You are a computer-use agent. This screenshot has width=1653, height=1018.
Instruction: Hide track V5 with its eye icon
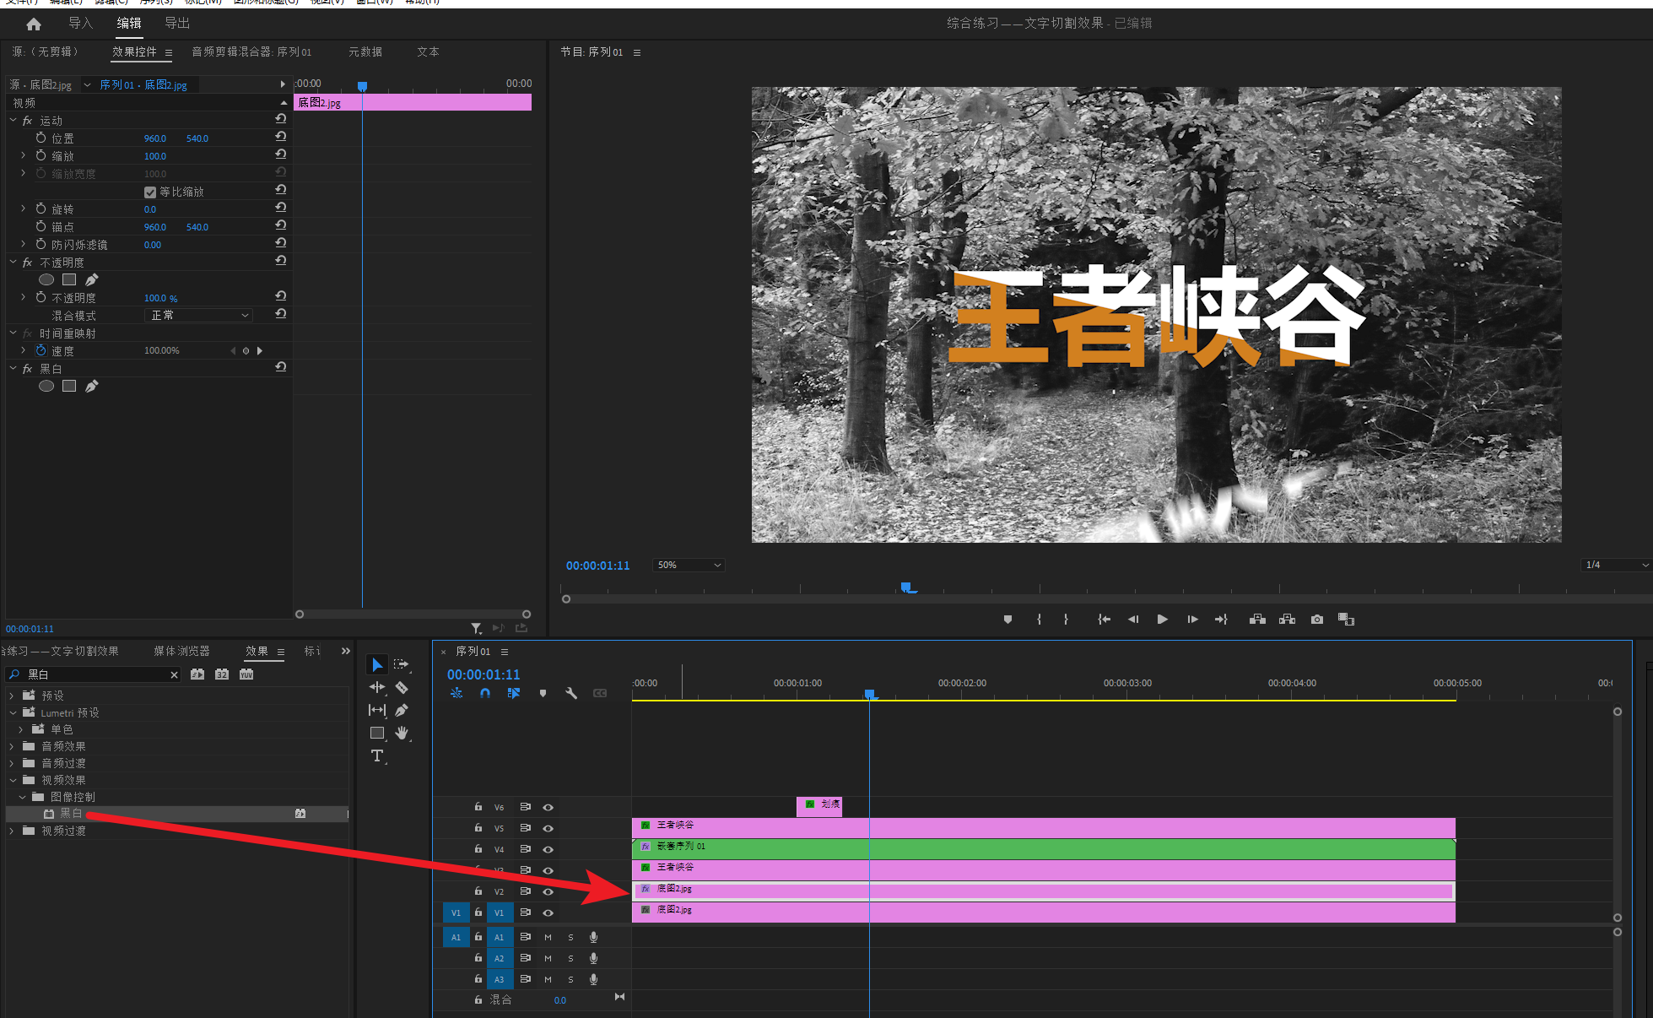[x=548, y=828]
